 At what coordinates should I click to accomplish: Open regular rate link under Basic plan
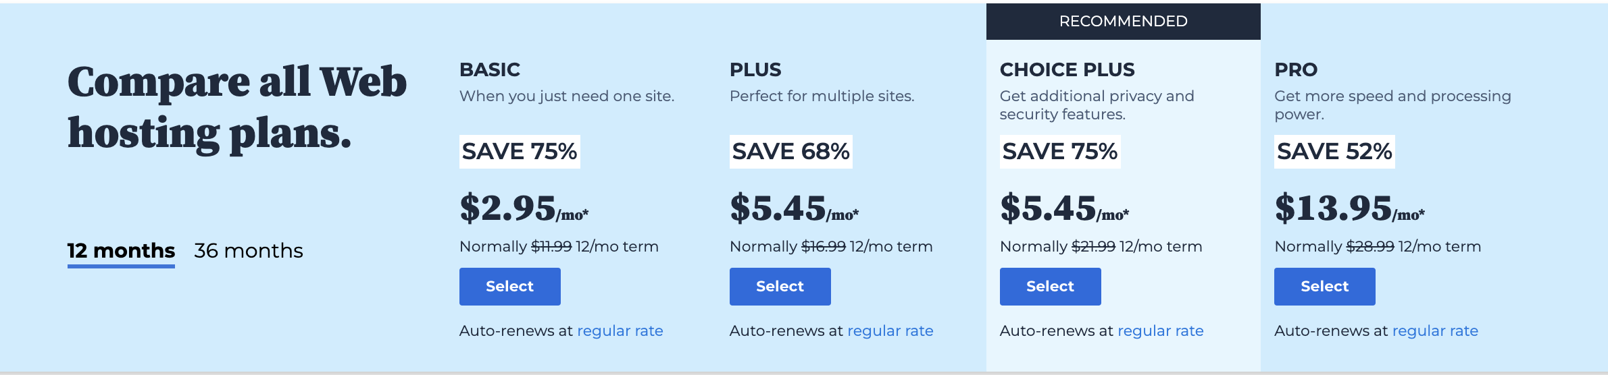coord(620,331)
